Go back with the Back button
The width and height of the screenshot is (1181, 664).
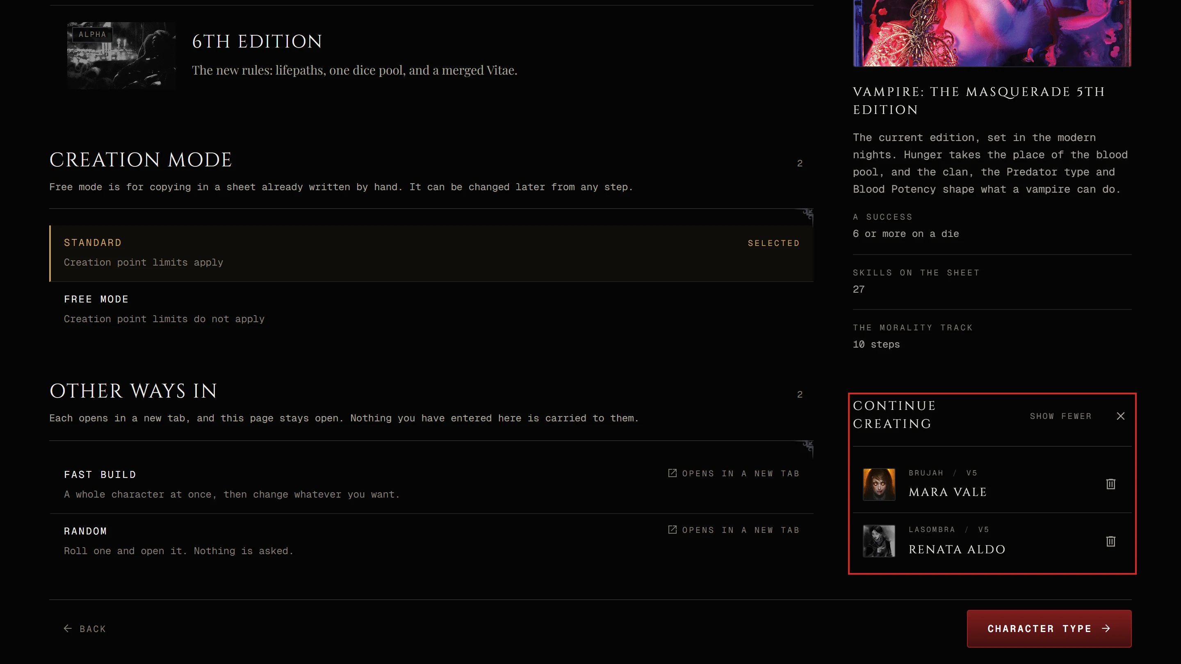(85, 629)
